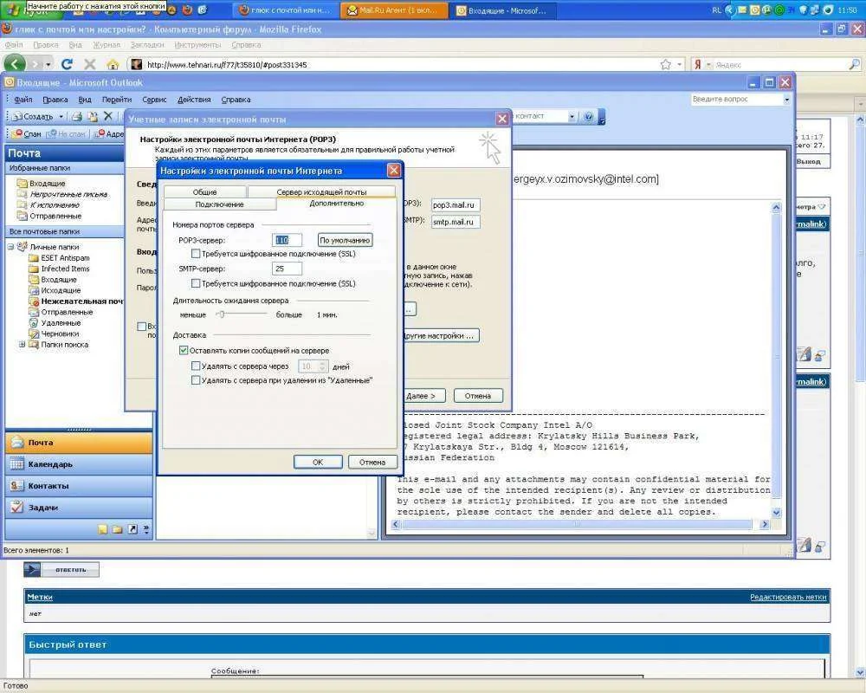
Task: Click the Firefox home icon
Action: (112, 65)
